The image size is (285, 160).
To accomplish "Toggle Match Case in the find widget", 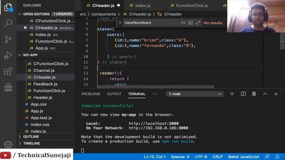I will click(x=183, y=23).
